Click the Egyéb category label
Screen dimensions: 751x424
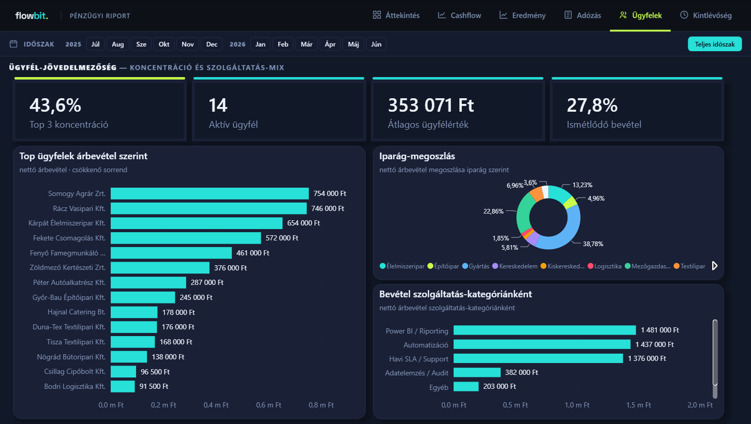click(x=439, y=387)
